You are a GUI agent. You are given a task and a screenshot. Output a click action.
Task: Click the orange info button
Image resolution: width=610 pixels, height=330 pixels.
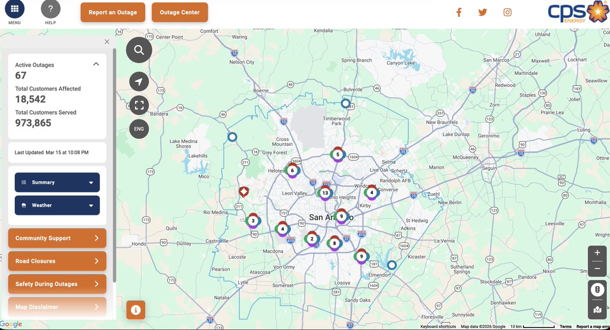[x=136, y=309]
